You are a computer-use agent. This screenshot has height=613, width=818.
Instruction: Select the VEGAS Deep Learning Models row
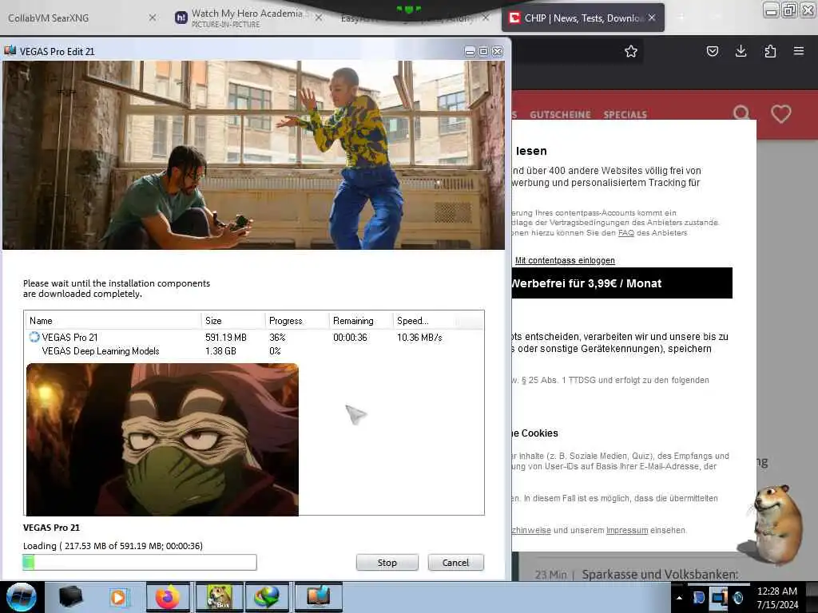pyautogui.click(x=253, y=351)
